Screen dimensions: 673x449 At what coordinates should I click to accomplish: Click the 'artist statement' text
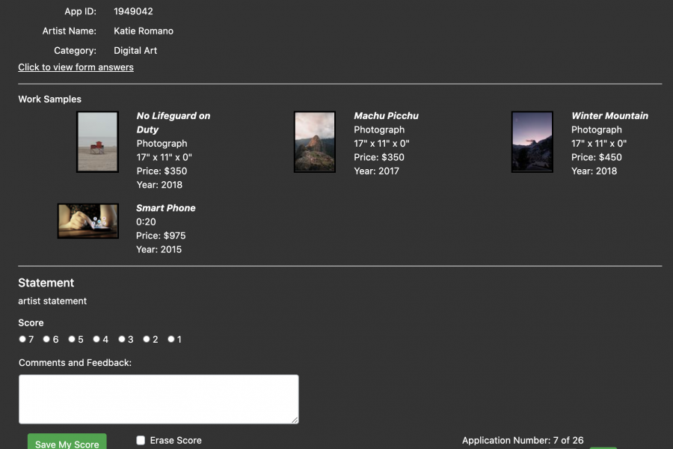coord(52,301)
